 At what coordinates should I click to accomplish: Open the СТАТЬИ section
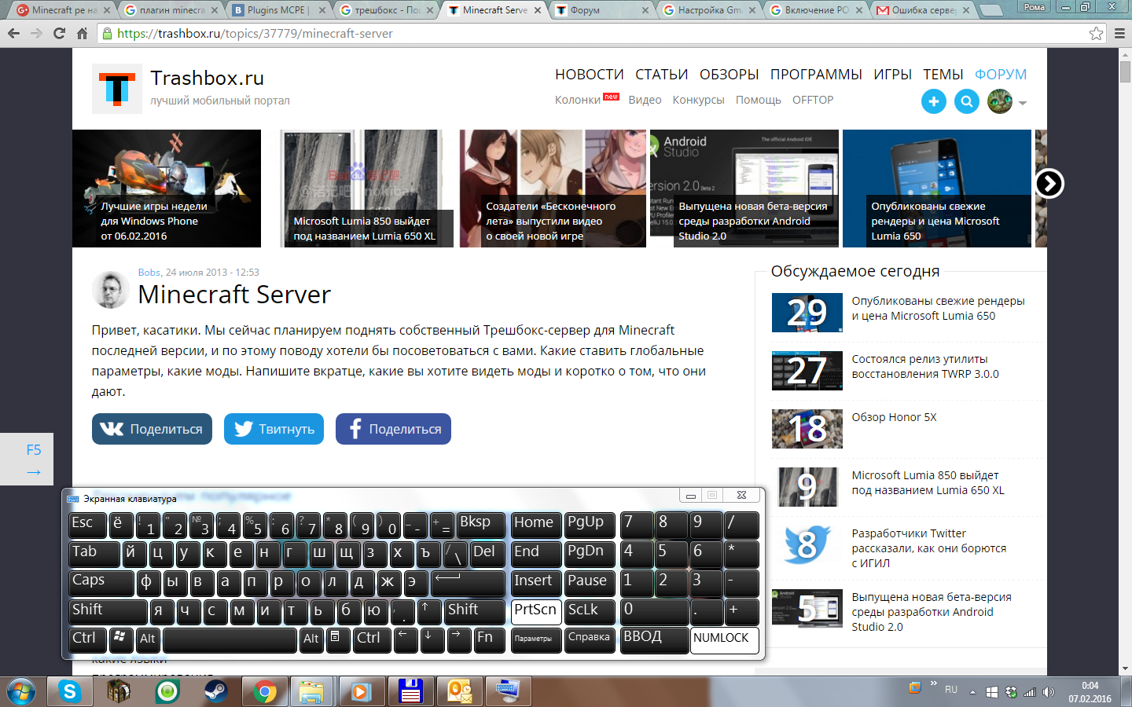coord(662,75)
